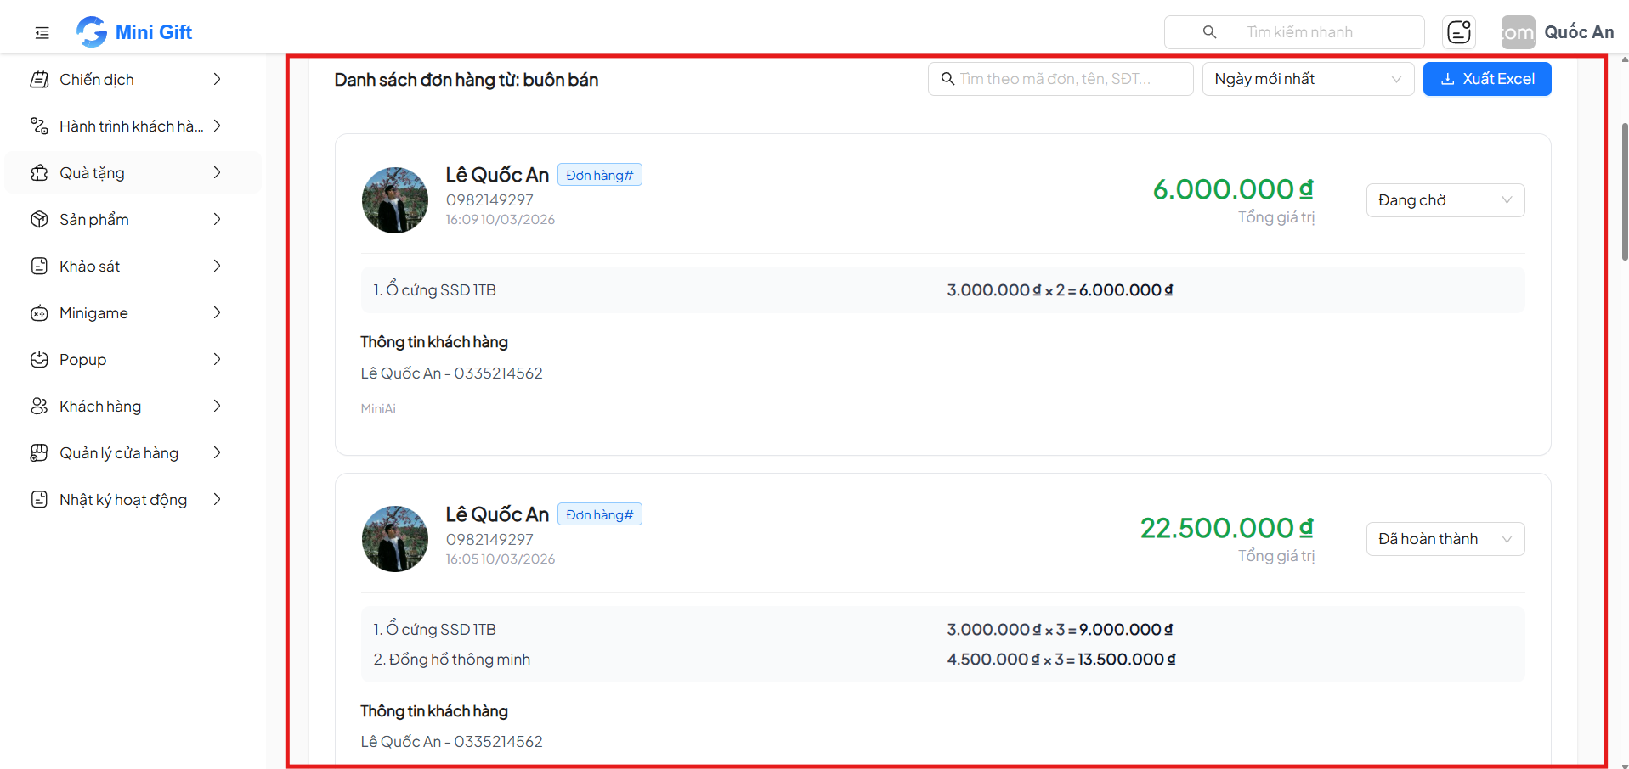
Task: Click the MiniAi source label
Action: tap(378, 409)
